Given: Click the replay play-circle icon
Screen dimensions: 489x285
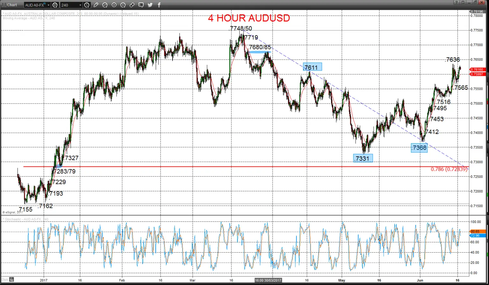Looking at the screenshot, I should tap(114, 5).
